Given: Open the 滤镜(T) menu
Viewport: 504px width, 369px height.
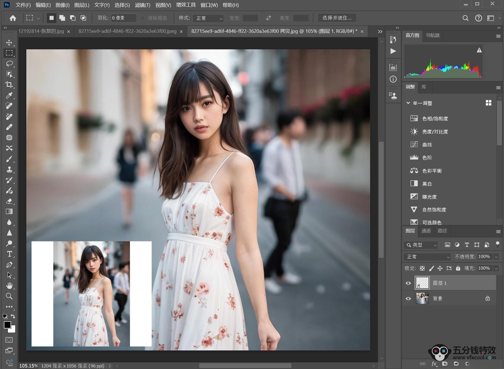Looking at the screenshot, I should pos(143,5).
